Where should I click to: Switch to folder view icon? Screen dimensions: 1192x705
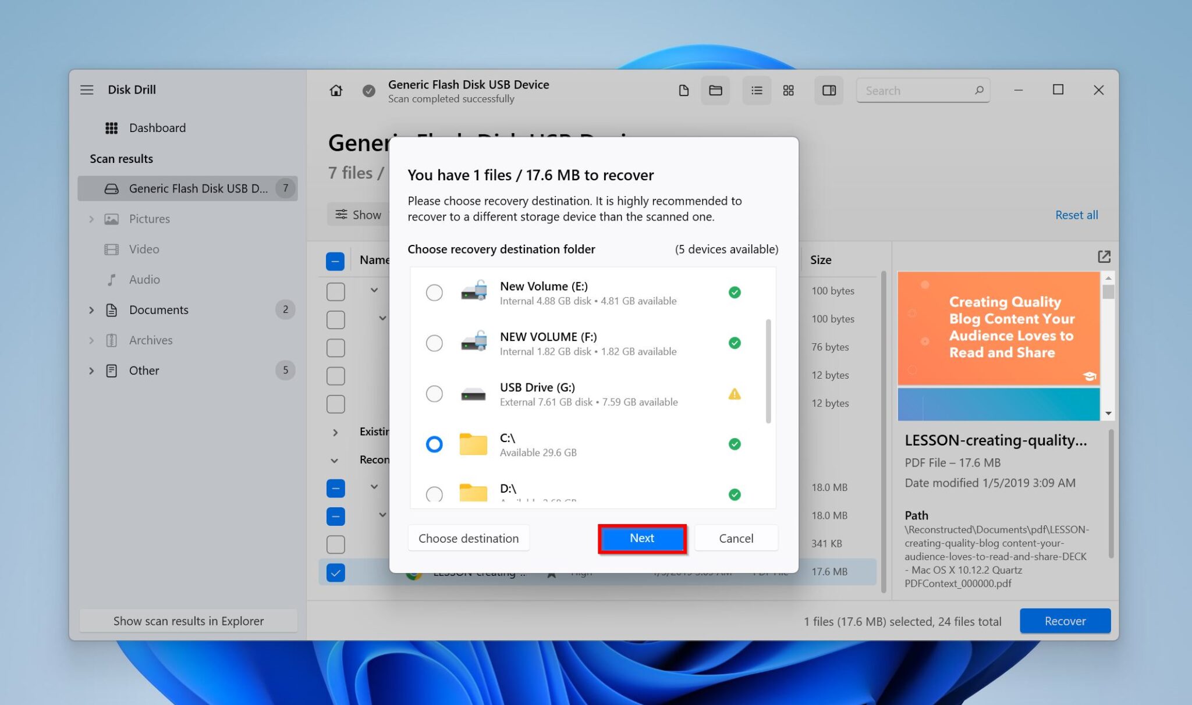715,90
